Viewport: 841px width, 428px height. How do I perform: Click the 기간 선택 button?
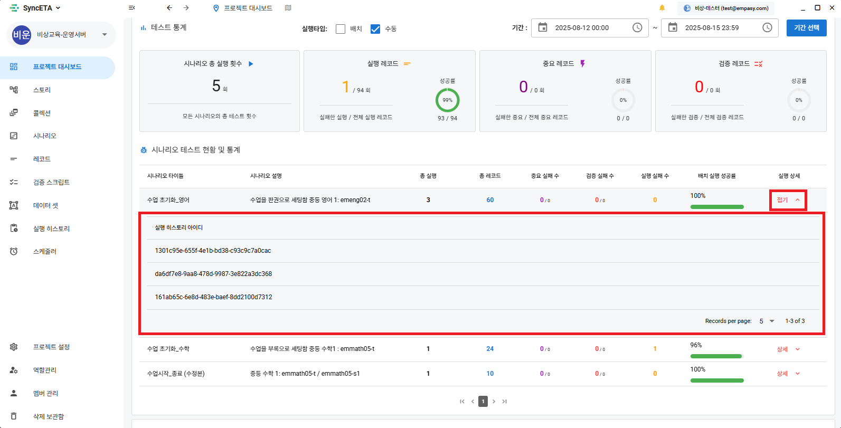(806, 28)
